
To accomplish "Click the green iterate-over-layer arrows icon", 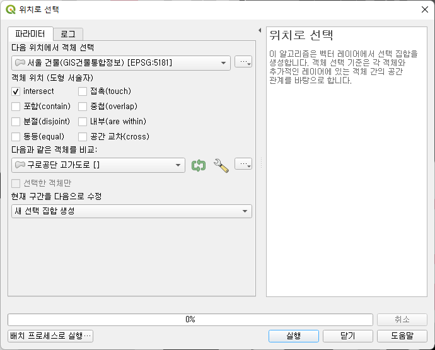I will 199,166.
